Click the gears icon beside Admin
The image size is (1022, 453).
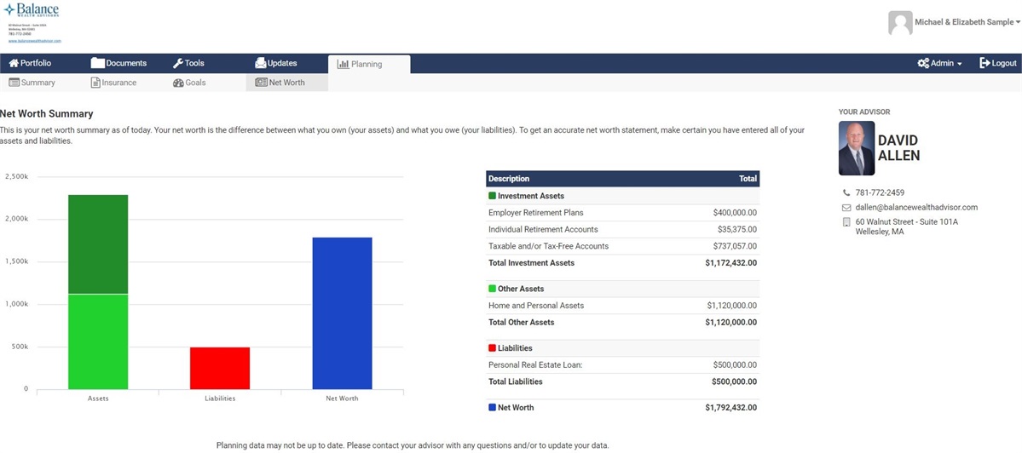pyautogui.click(x=923, y=63)
